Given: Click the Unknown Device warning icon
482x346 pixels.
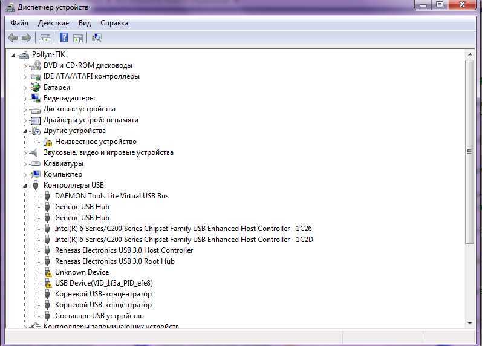Looking at the screenshot, I should [47, 272].
